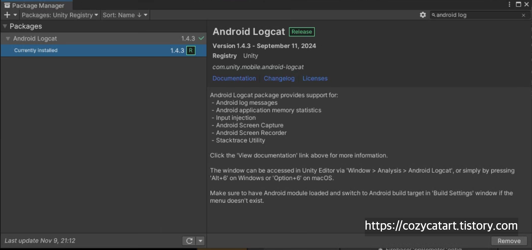Select the Currently installed version row
This screenshot has width=532, height=250.
(x=103, y=50)
